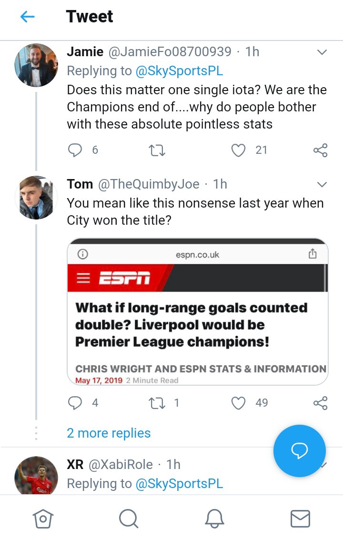Open options chevron on Tom's tweet
This screenshot has height=539, width=343.
[x=322, y=185]
